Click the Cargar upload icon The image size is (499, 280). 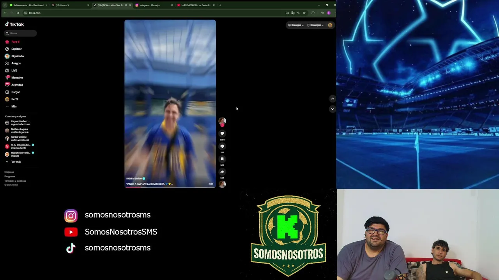pyautogui.click(x=7, y=92)
